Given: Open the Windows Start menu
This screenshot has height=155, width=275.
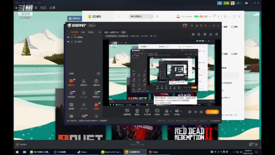Looking at the screenshot, I should tap(17, 152).
